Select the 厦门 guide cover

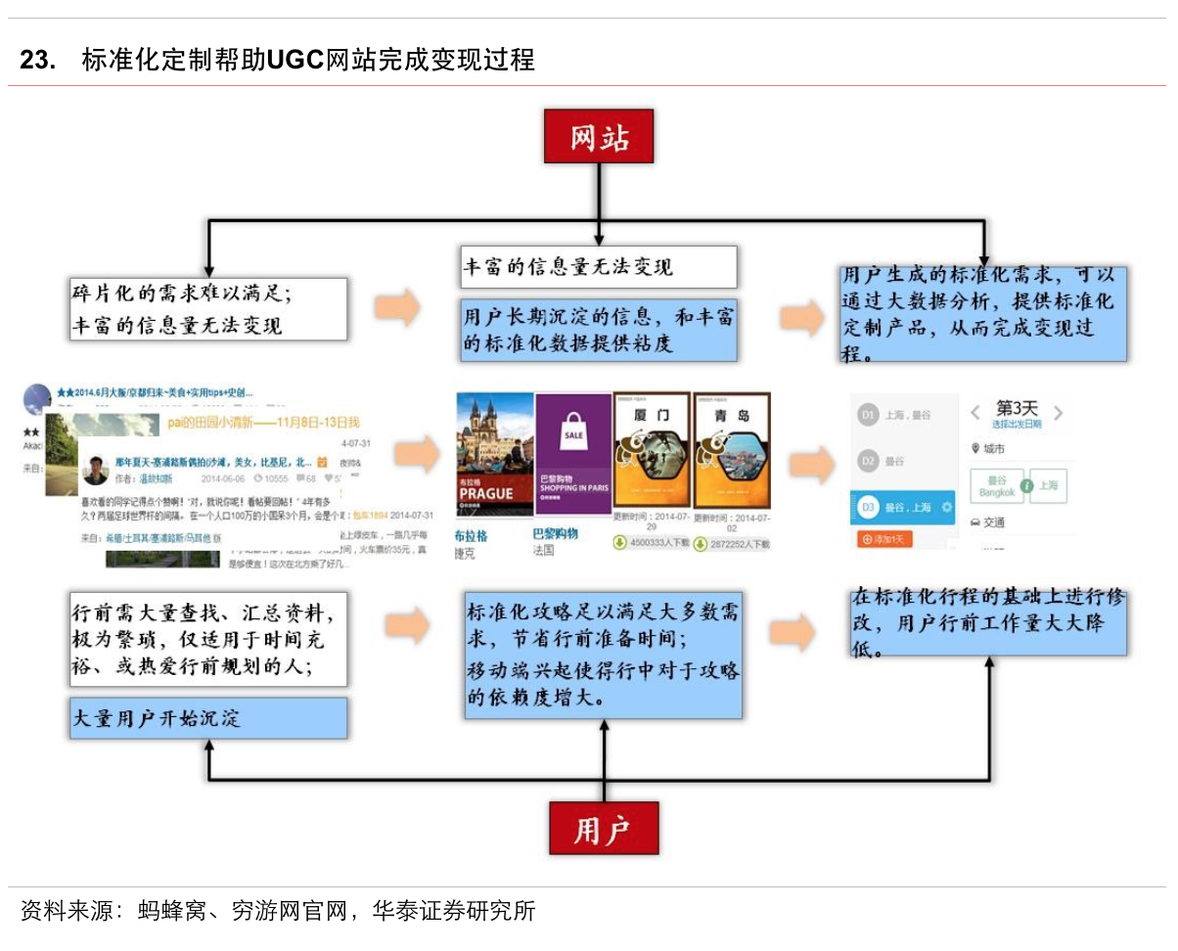(652, 449)
